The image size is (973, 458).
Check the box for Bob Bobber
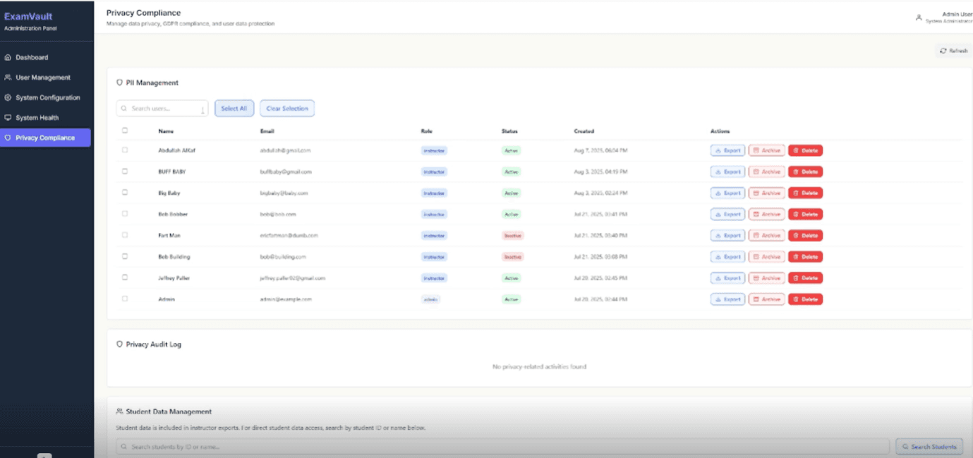tap(125, 214)
